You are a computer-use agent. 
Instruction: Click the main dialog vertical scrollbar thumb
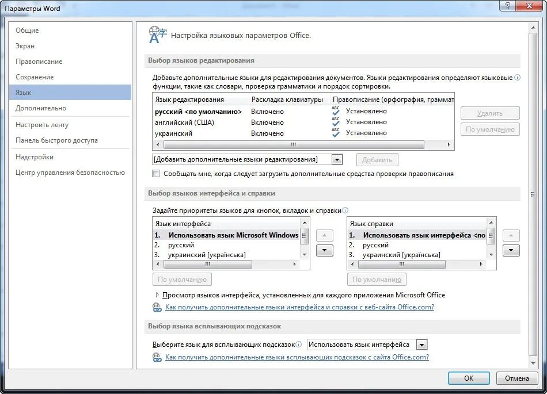(x=533, y=194)
